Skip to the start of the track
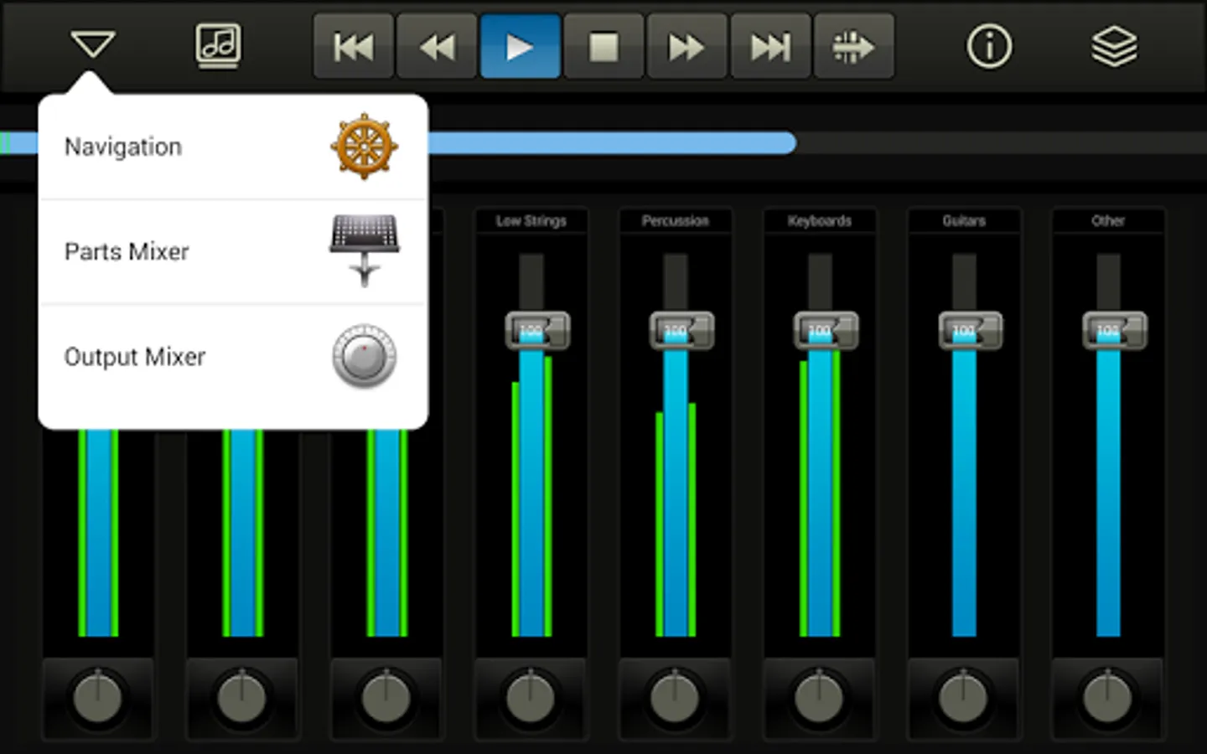This screenshot has height=754, width=1207. (x=354, y=46)
